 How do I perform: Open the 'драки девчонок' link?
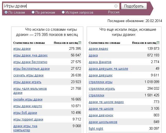pos(101,115)
